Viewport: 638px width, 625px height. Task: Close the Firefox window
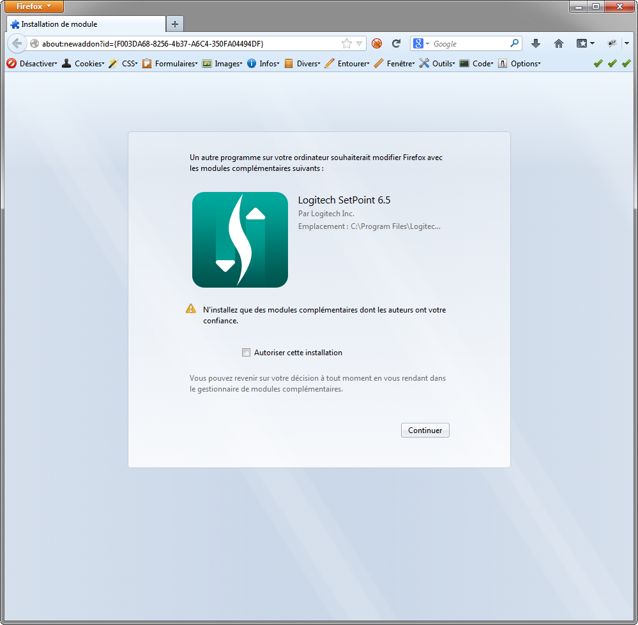[619, 6]
